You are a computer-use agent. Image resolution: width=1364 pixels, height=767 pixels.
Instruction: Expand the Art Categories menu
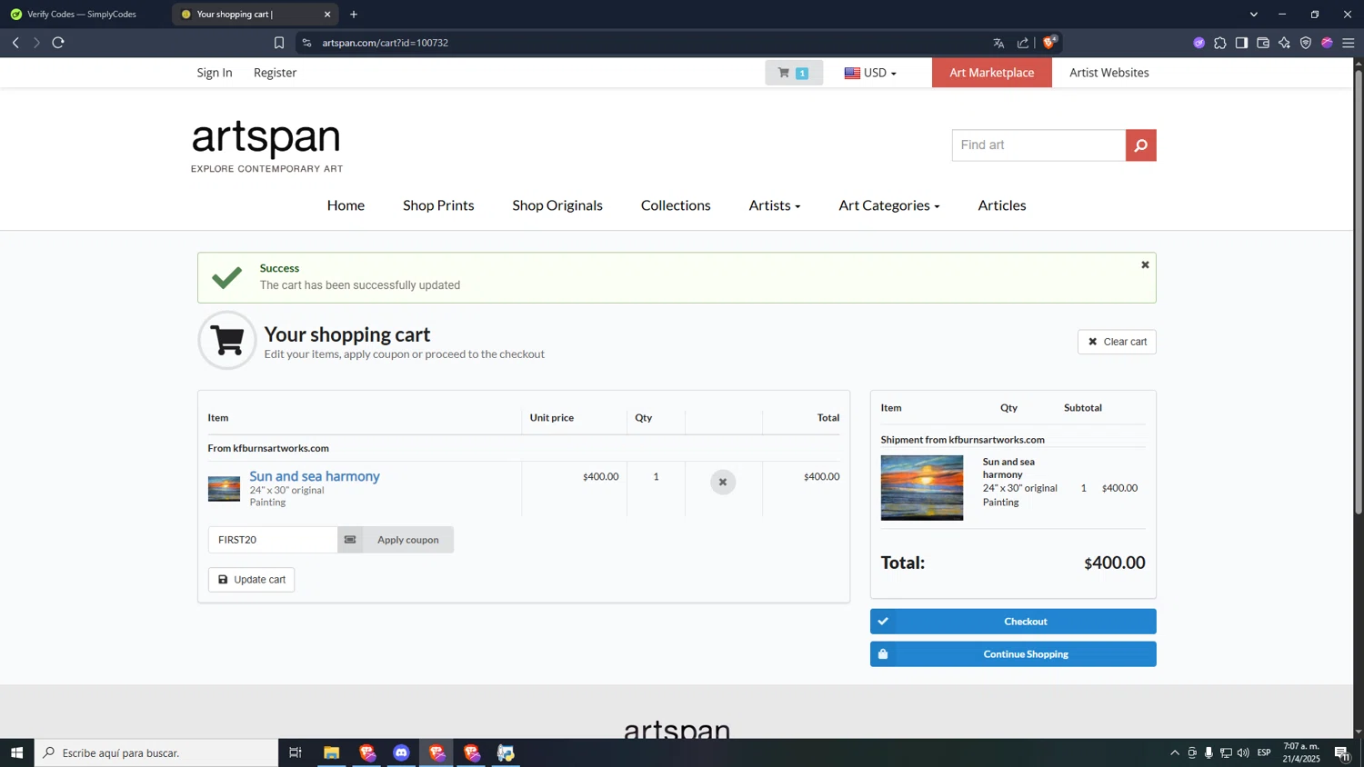[x=889, y=205]
